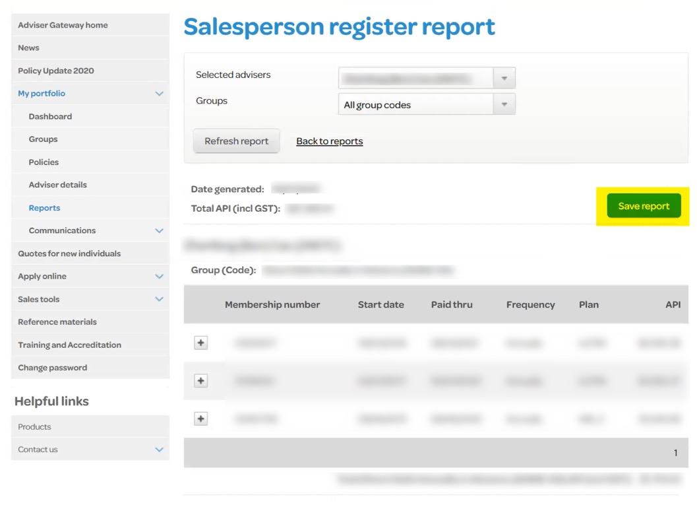Screen dimensions: 697x507
Task: Expand the Apply online menu chevron
Action: (159, 277)
